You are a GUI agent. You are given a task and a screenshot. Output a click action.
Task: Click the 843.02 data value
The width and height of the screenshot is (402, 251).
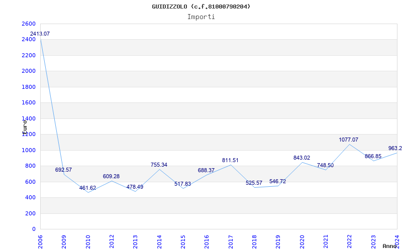pyautogui.click(x=302, y=158)
